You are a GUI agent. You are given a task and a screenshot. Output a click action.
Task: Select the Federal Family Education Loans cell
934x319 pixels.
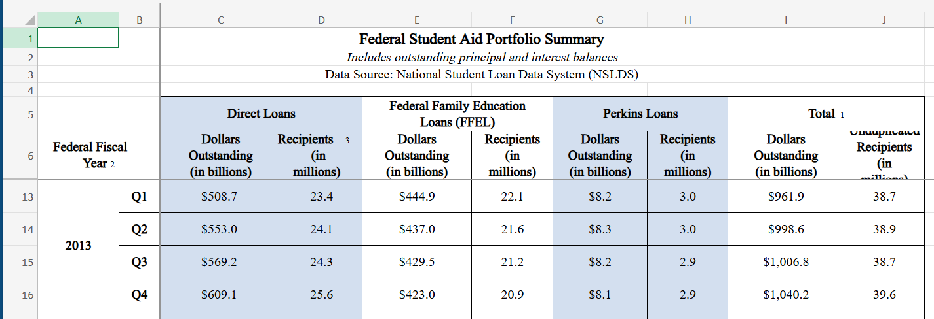[x=457, y=114]
